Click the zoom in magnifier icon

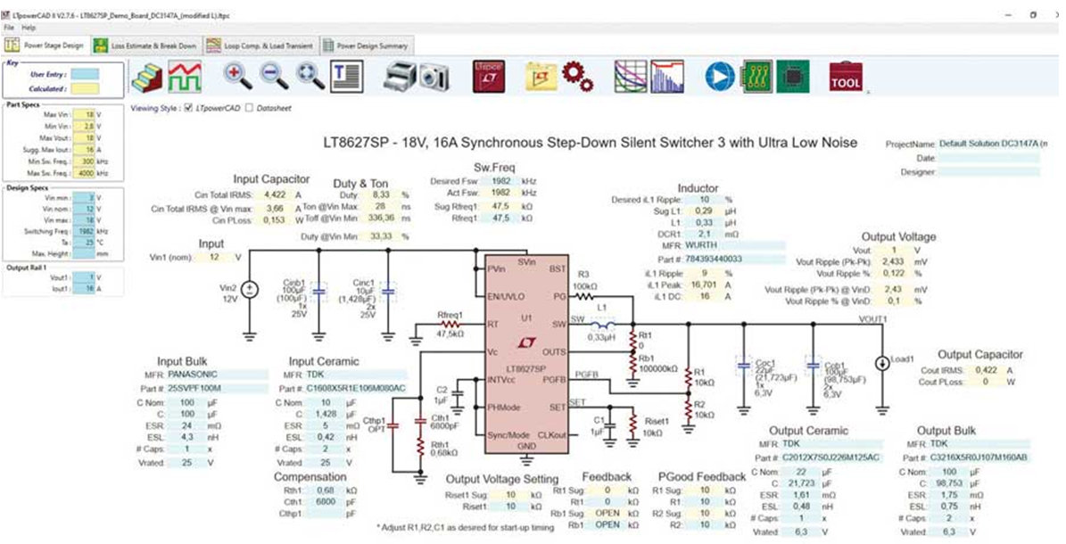tap(238, 77)
